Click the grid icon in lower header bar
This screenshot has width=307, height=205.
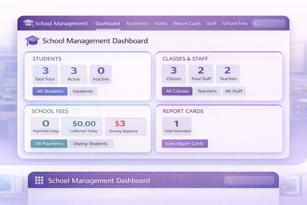pyautogui.click(x=39, y=180)
